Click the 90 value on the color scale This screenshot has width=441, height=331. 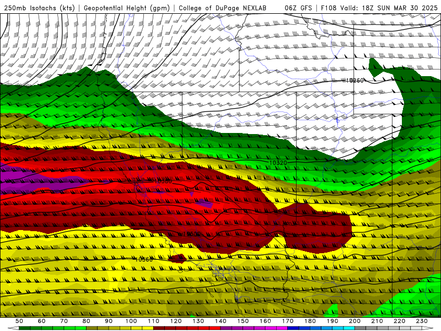pos(109,321)
